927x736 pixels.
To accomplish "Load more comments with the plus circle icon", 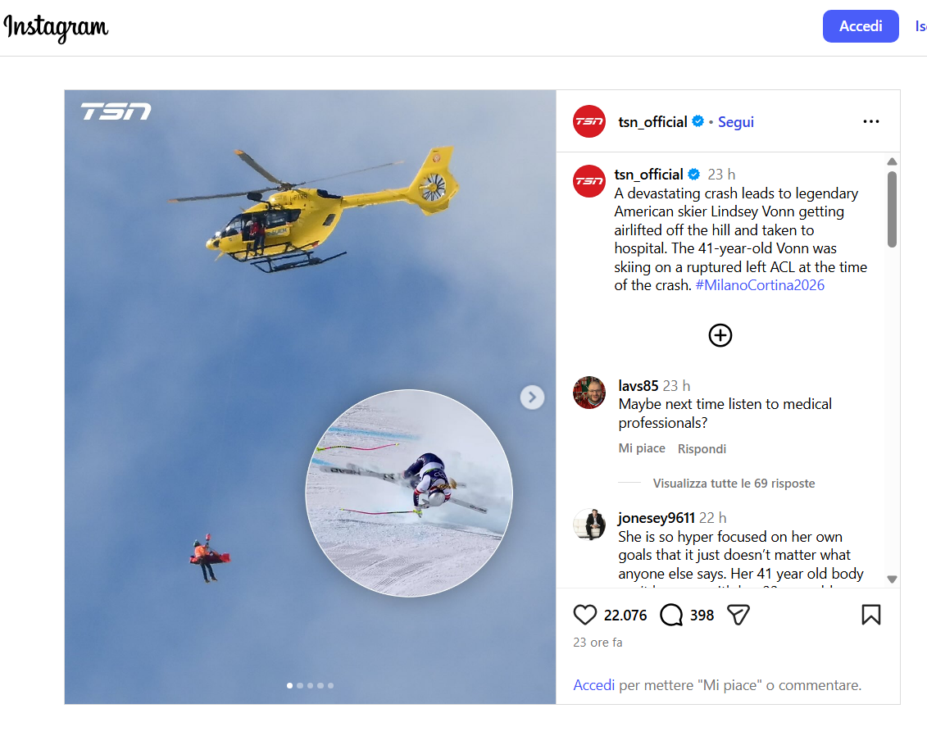I will pyautogui.click(x=720, y=335).
